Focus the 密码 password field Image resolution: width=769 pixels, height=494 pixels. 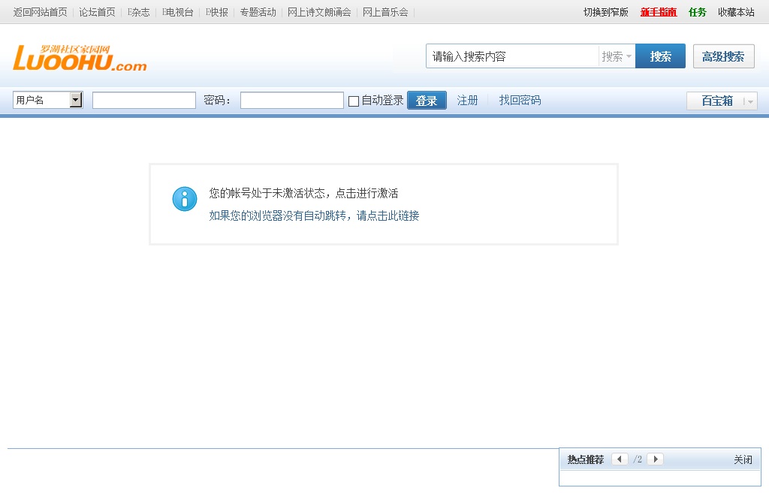[x=291, y=101]
